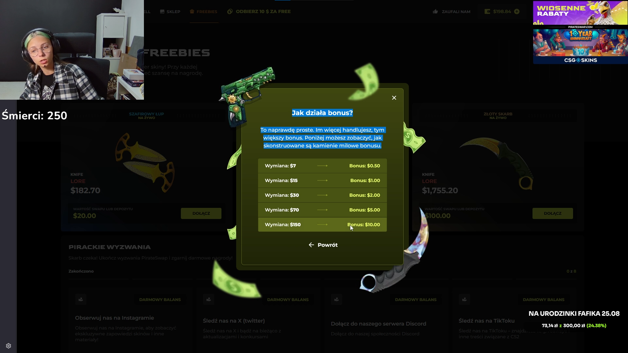Click Dołącz on Szafirowy Łup giveaway
628x353 pixels.
pos(201,213)
